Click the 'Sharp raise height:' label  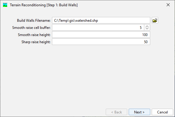coord(36,42)
